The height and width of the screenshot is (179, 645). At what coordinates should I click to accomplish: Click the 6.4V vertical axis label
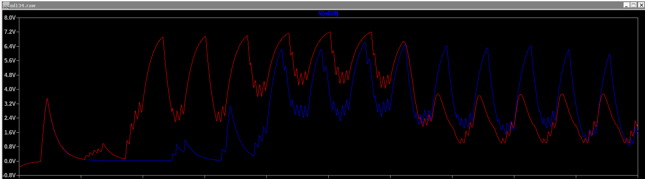pyautogui.click(x=9, y=46)
